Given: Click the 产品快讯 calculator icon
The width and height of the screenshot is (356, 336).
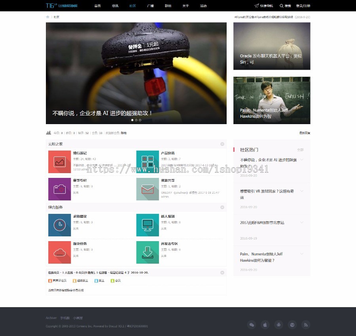Looking at the screenshot, I should pos(148,162).
